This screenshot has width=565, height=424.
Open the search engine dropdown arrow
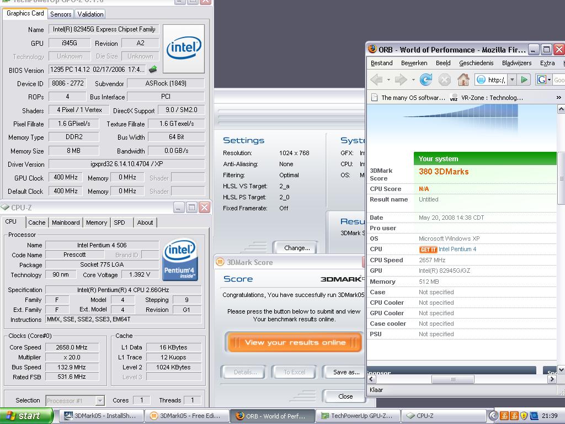click(549, 79)
